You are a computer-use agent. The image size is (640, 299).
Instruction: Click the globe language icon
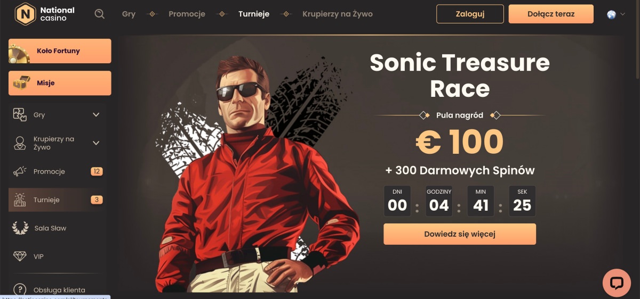pyautogui.click(x=611, y=14)
